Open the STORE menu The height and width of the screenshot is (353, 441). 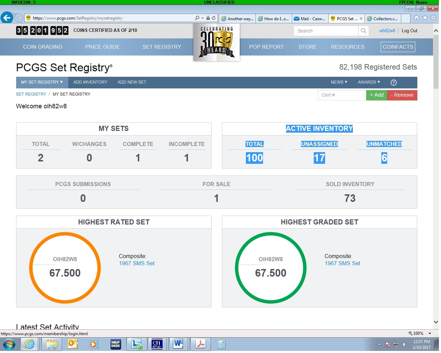[x=308, y=47]
